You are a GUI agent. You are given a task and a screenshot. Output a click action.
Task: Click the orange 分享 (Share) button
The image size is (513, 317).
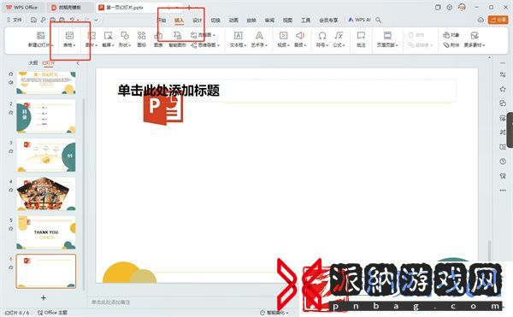click(x=498, y=20)
